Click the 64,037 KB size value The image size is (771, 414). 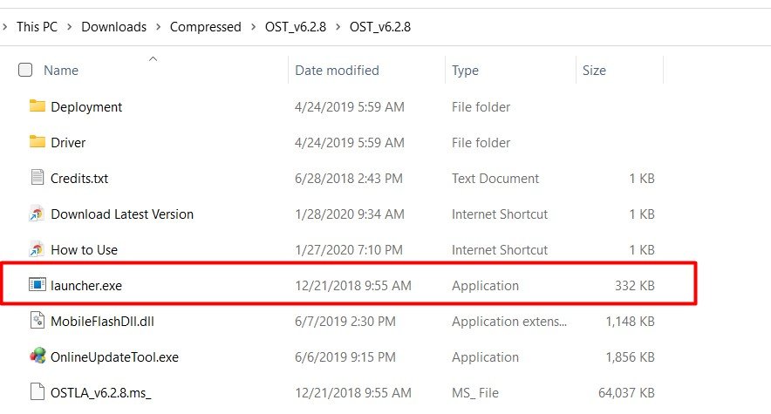pos(626,393)
